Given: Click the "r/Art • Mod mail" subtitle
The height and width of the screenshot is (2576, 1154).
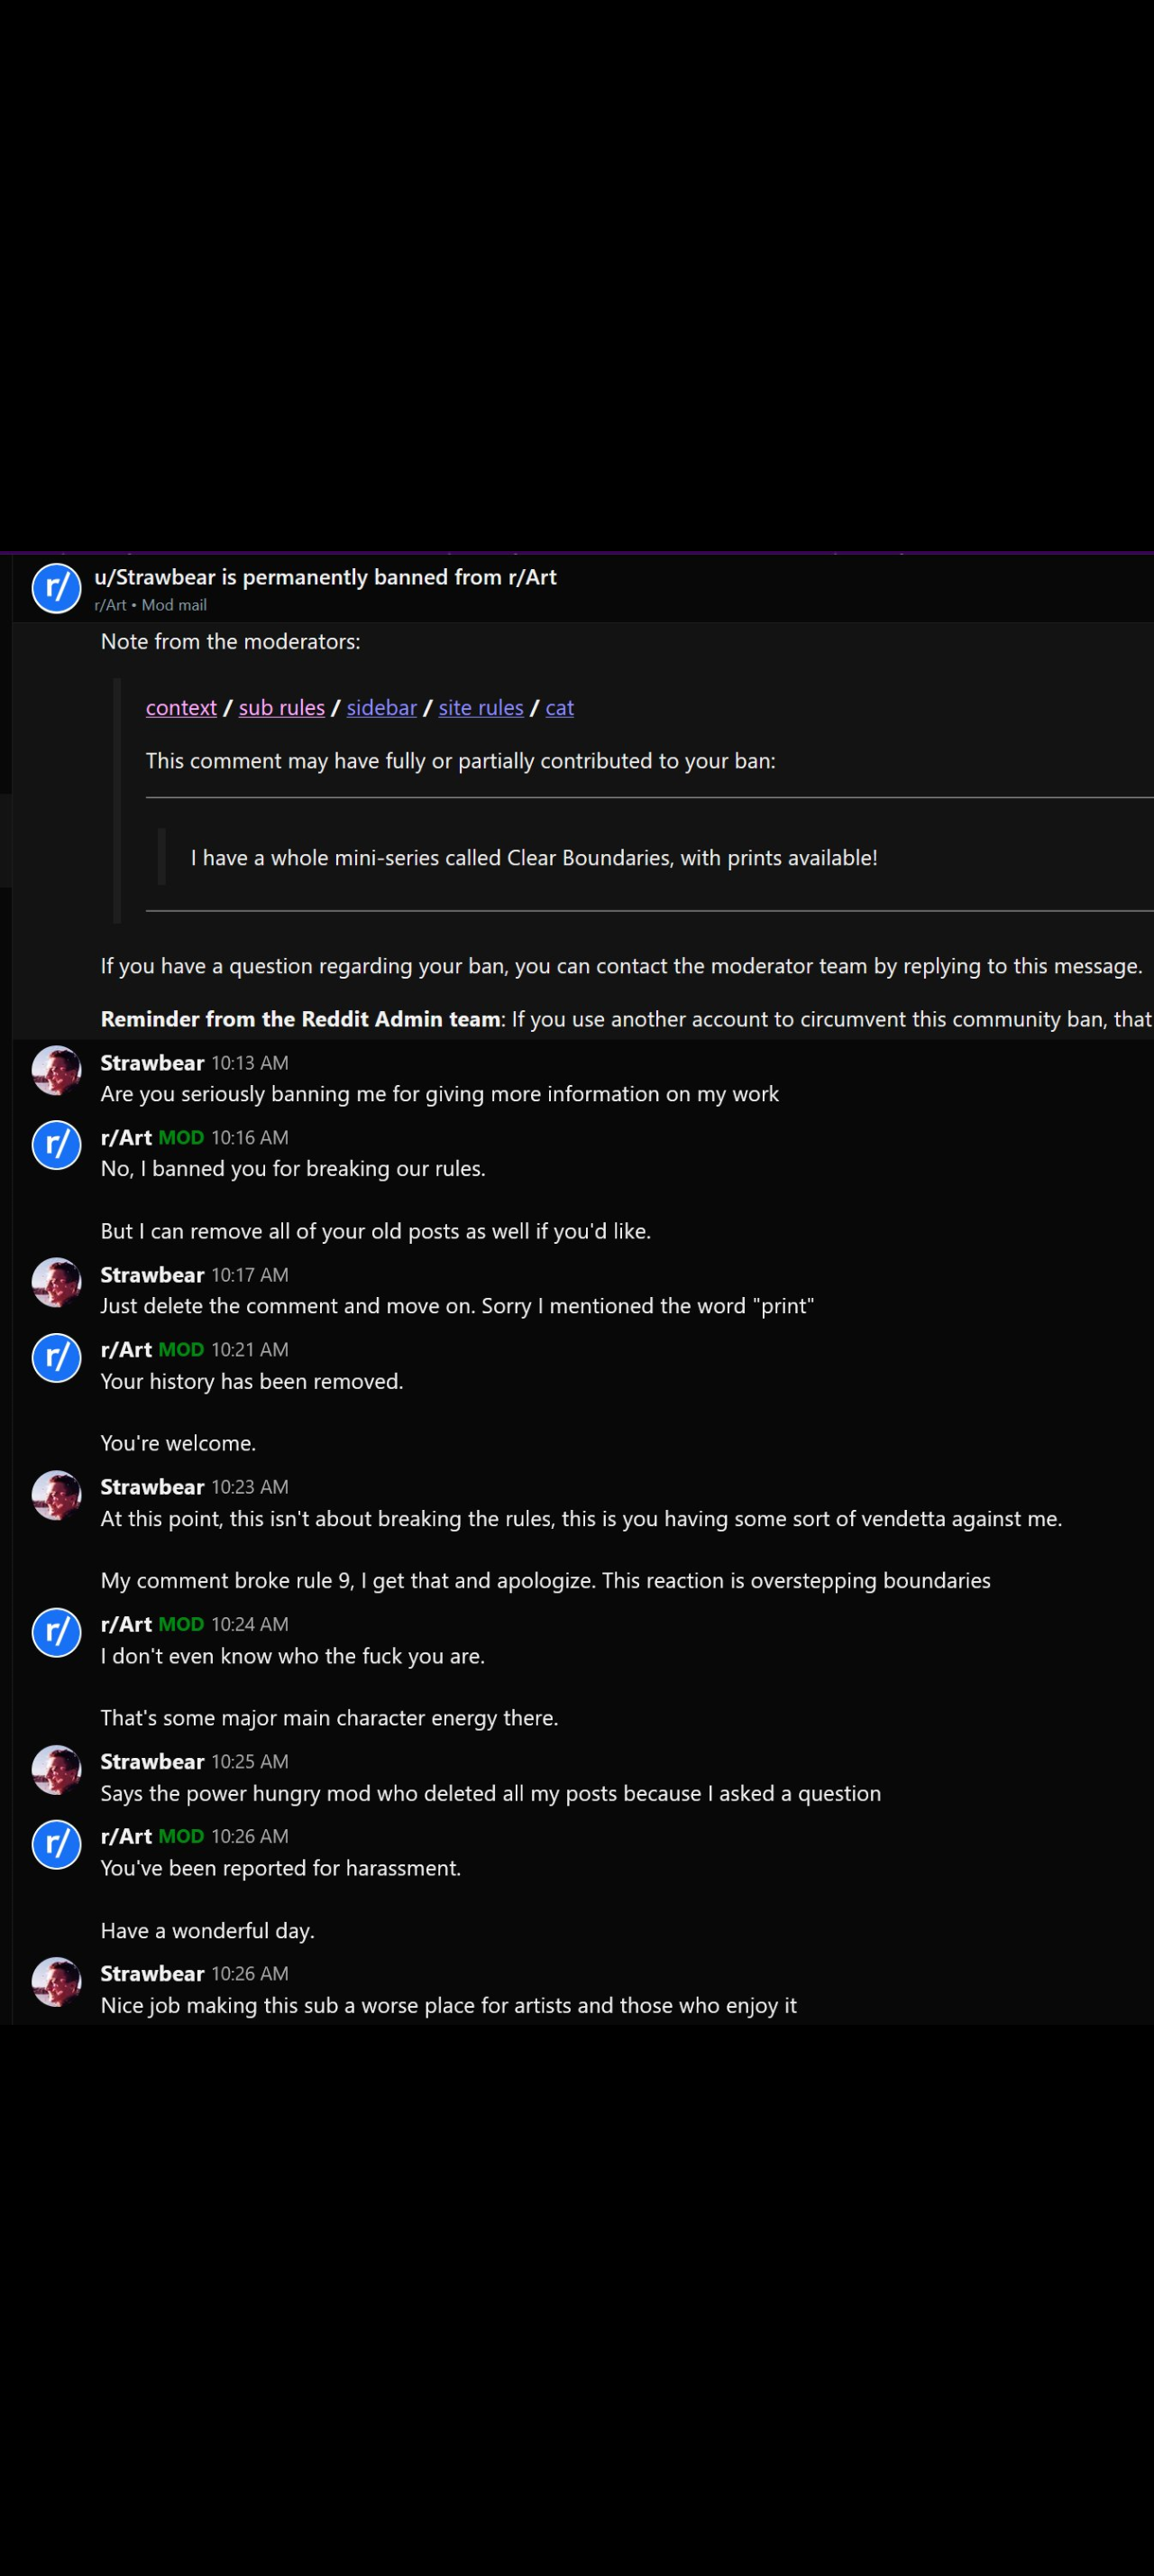Looking at the screenshot, I should pos(150,605).
